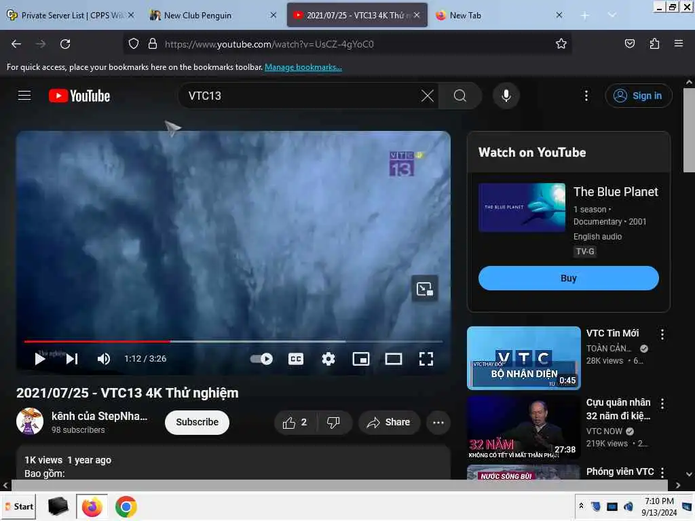Open Cựu quân nhân 32 năm video
Screen dimensions: 695x521
[x=523, y=428]
